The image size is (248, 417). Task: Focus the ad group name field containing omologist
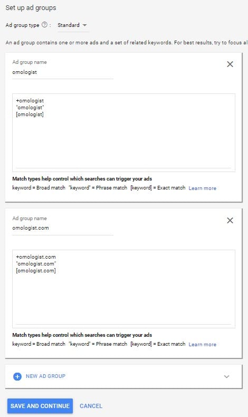[x=63, y=72]
